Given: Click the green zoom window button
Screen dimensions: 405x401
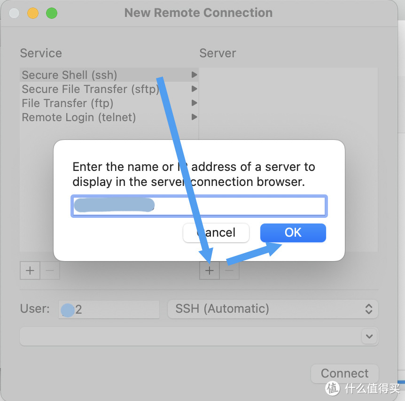Looking at the screenshot, I should pos(52,13).
